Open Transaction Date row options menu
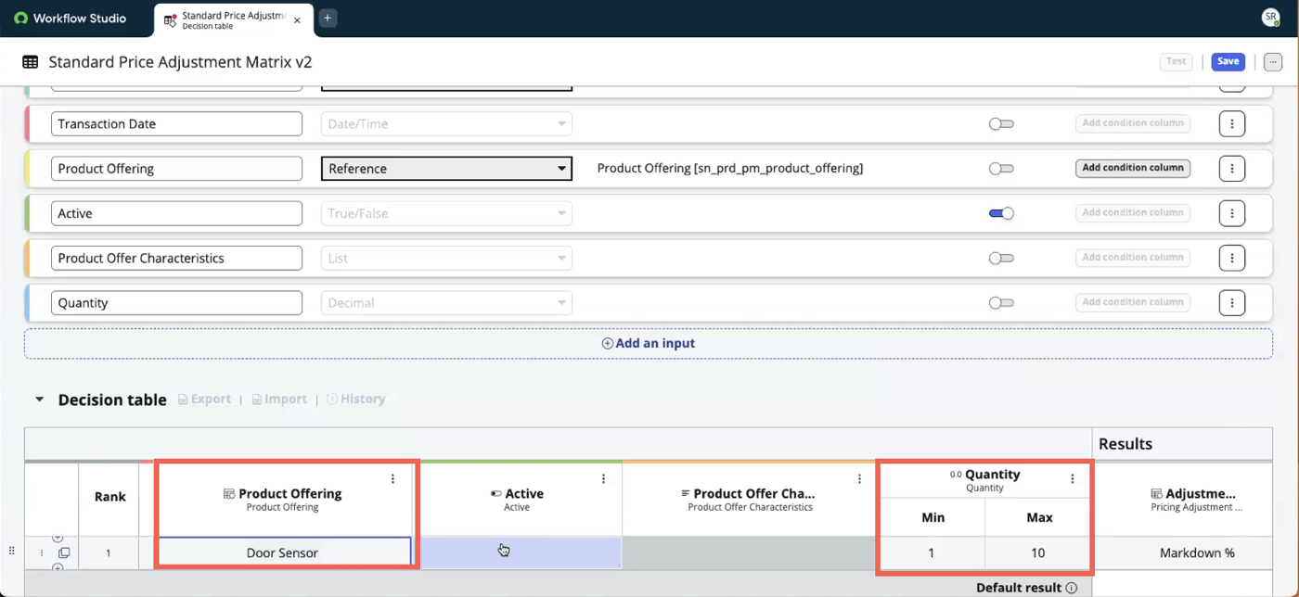Screen dimensions: 1299x597 1232,123
